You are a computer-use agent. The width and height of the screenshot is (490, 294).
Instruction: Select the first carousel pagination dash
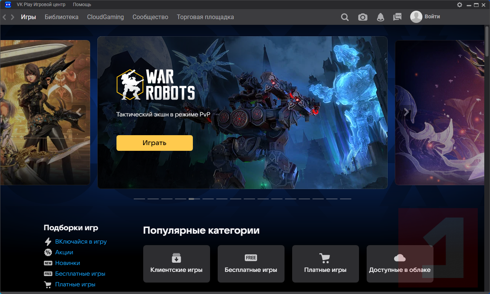click(x=139, y=199)
